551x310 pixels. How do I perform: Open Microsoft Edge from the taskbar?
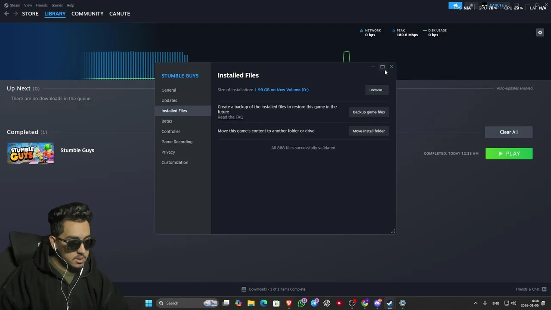(x=263, y=303)
